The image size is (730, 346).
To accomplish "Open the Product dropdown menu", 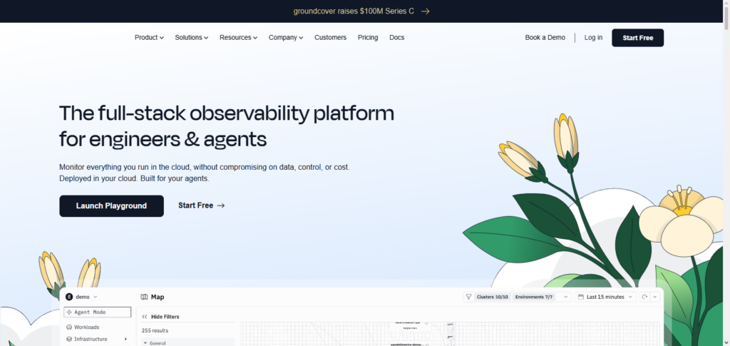I will pos(149,38).
